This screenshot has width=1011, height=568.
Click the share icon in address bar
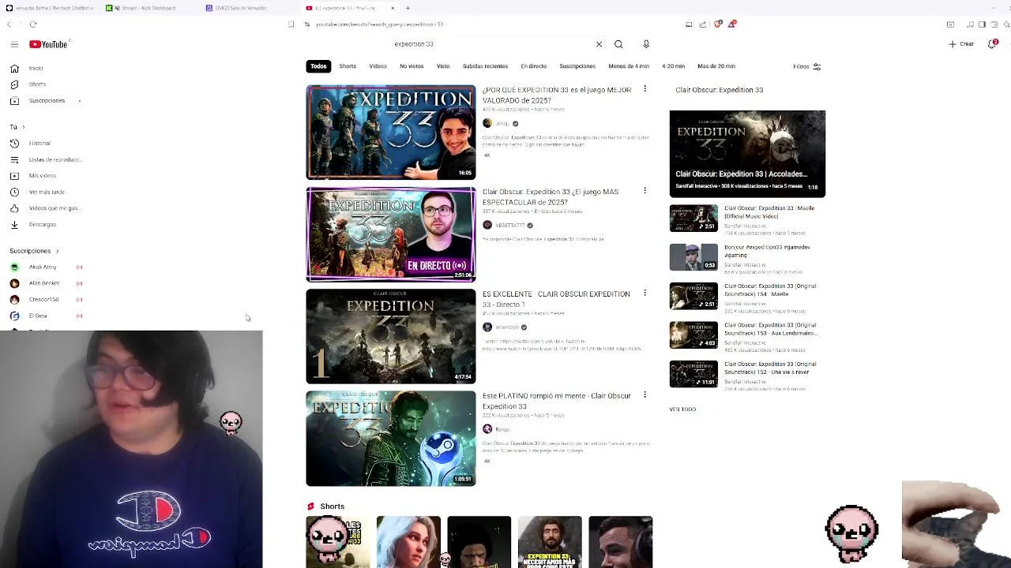702,24
